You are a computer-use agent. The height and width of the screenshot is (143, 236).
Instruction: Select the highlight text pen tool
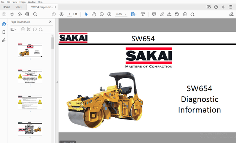(x=162, y=14)
